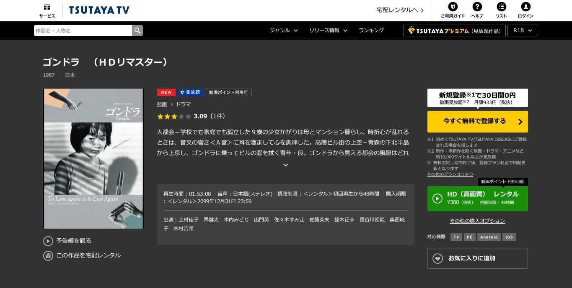The image size is (572, 288).
Task: Click the ゴンドラ movie poster thumbnail
Action: (93, 158)
